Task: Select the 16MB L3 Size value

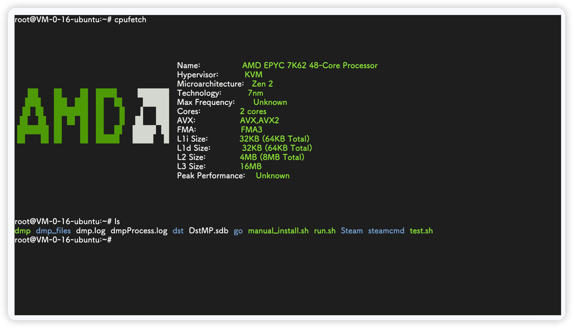Action: pyautogui.click(x=250, y=166)
